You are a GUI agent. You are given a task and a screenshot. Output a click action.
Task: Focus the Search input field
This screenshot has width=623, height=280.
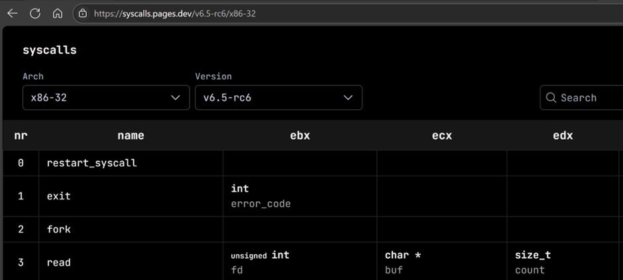pos(587,98)
